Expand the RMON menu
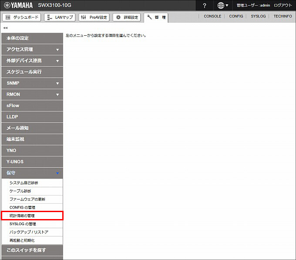 [32, 95]
